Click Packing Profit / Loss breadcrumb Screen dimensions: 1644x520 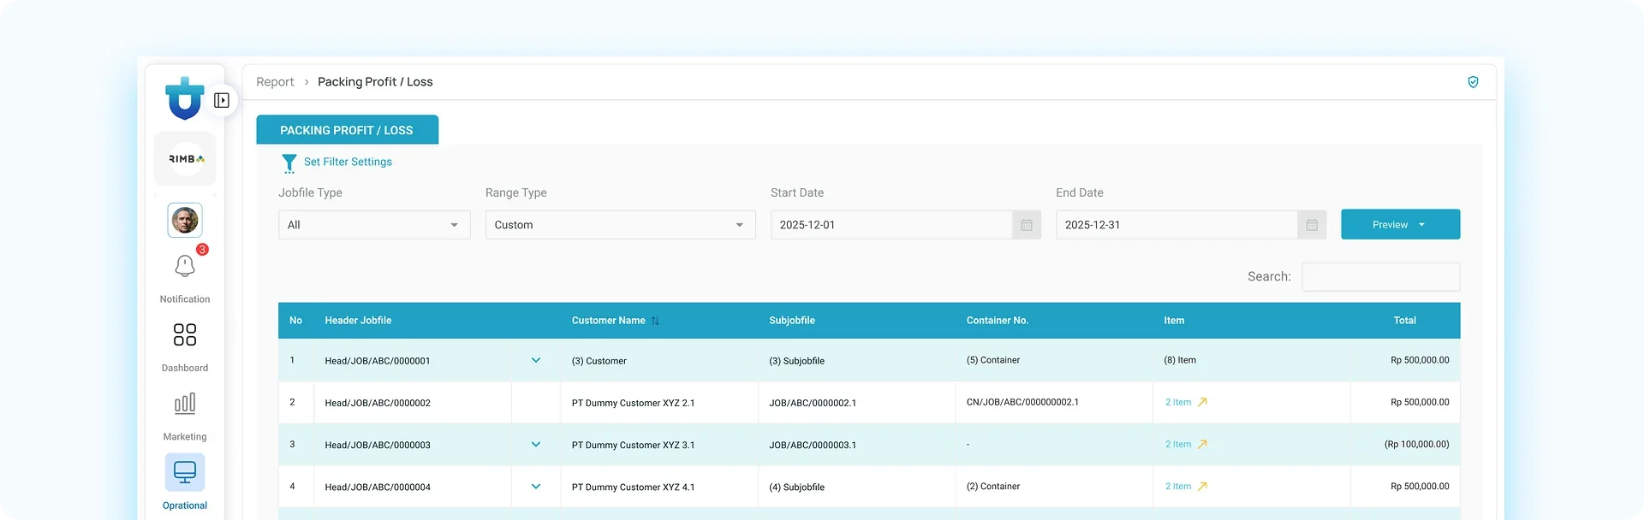point(375,82)
